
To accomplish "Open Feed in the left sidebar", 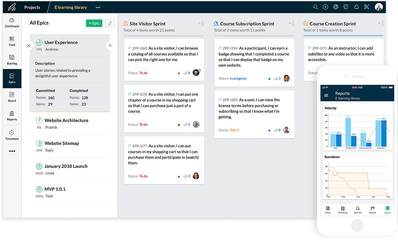I will pos(12,41).
